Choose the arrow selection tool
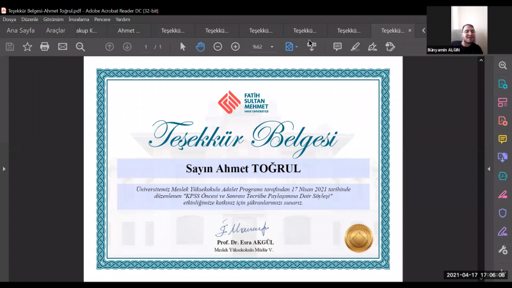This screenshot has height=288, width=512. [183, 47]
